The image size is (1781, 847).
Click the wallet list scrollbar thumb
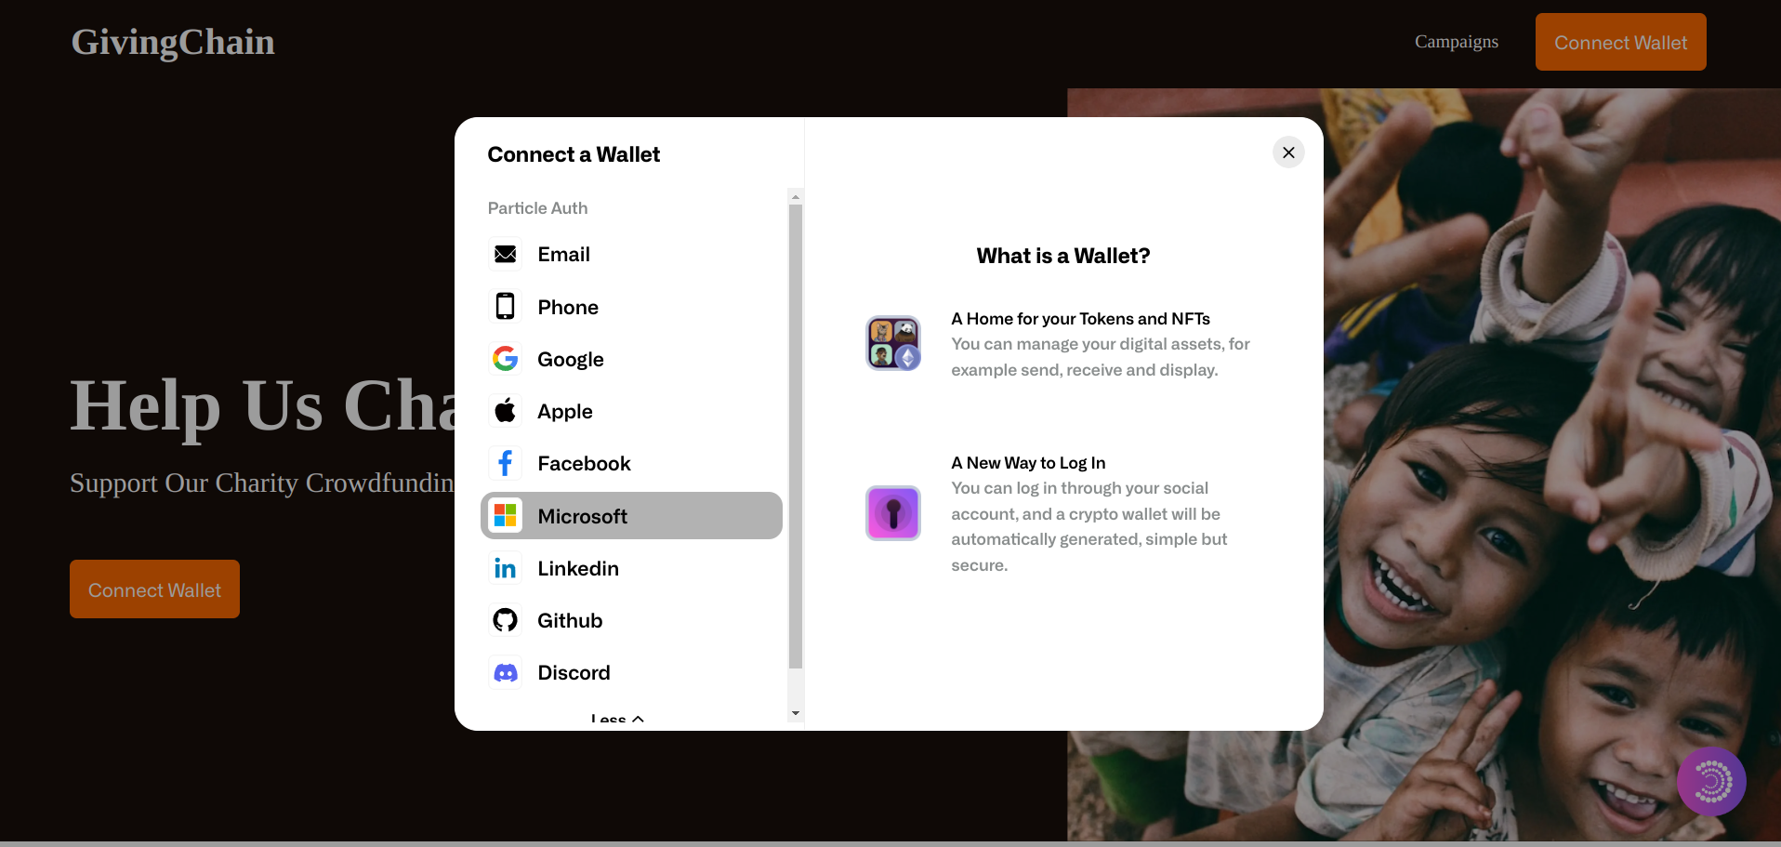coord(796,436)
